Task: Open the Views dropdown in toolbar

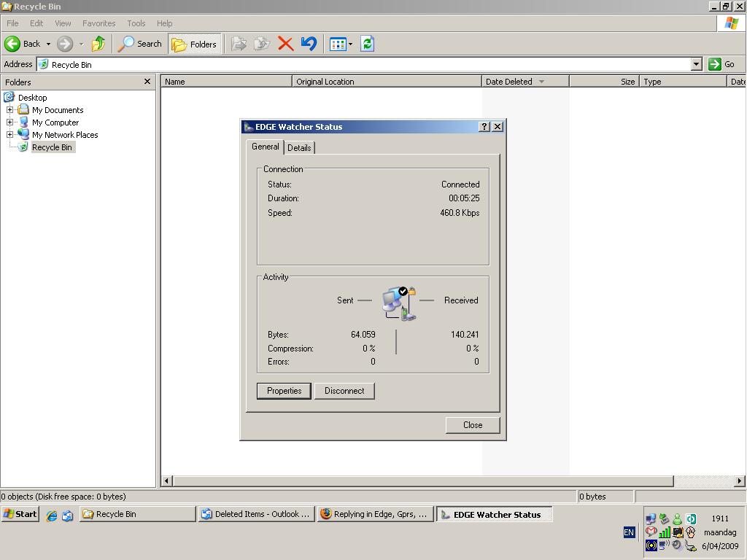Action: point(341,44)
